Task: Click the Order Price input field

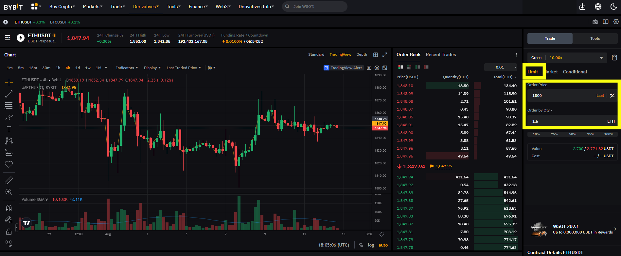Action: [x=572, y=96]
